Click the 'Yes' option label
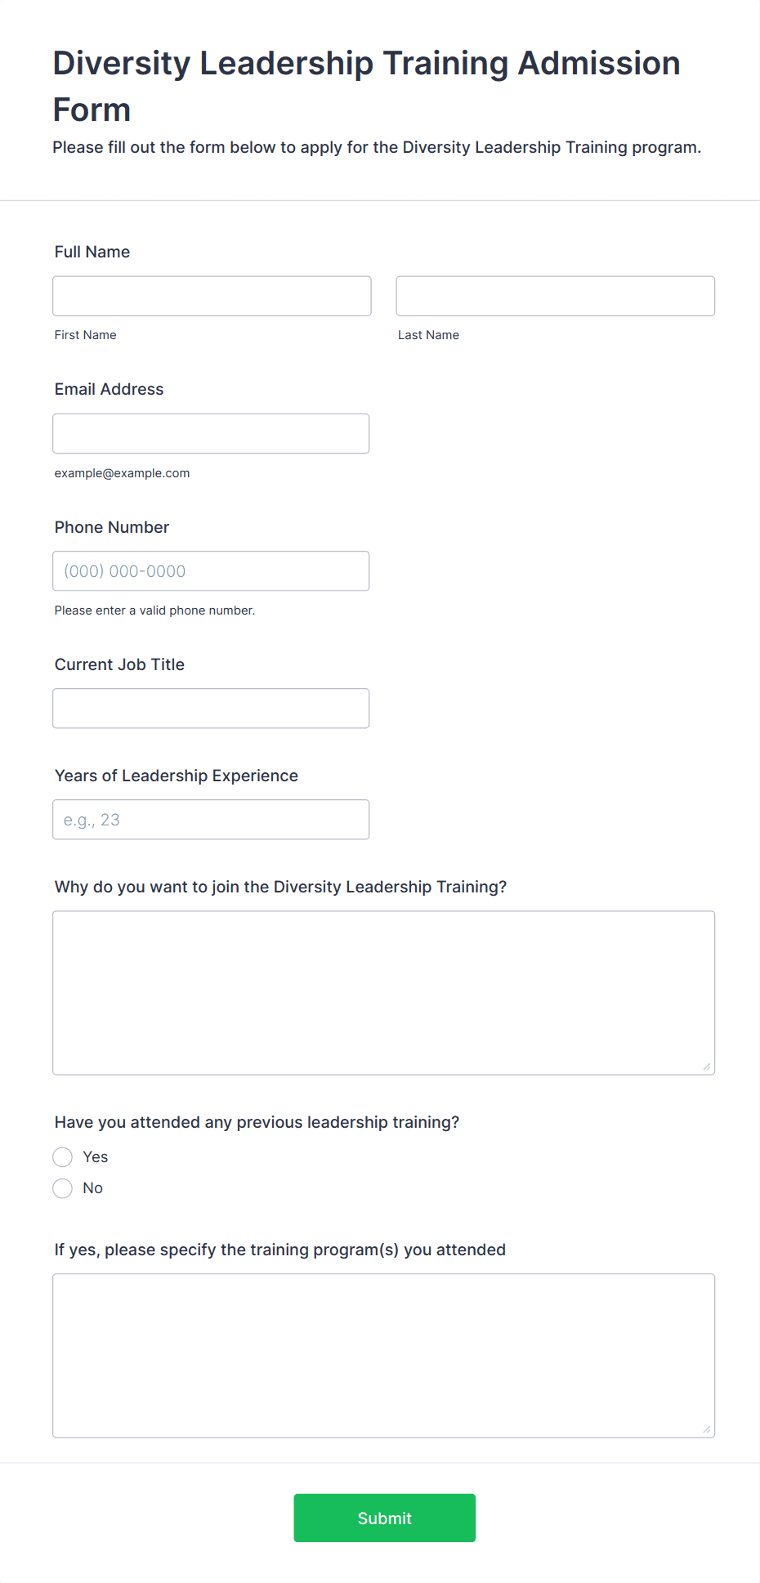 coord(96,1157)
